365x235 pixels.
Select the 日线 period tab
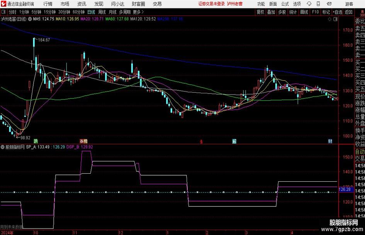[91, 12]
